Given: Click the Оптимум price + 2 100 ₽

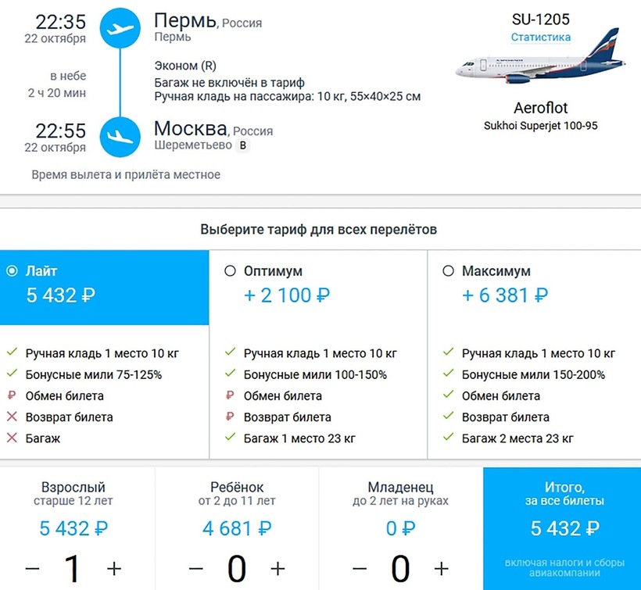Looking at the screenshot, I should tap(286, 295).
